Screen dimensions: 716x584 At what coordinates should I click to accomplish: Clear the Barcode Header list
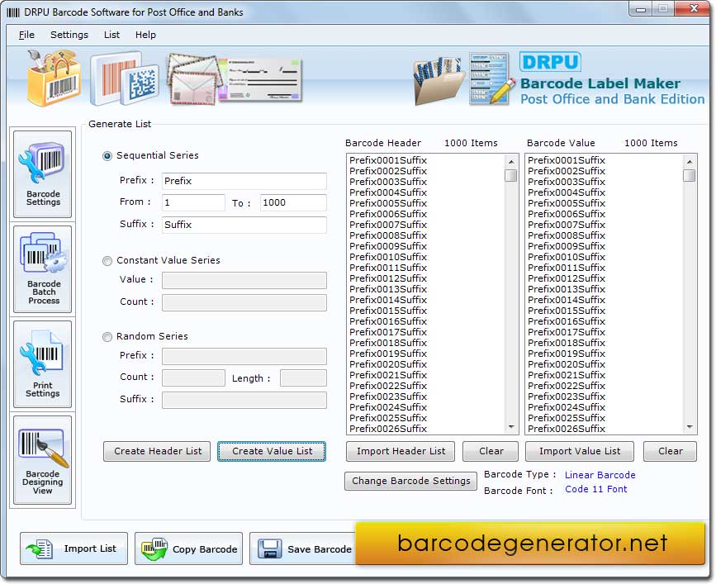click(491, 451)
